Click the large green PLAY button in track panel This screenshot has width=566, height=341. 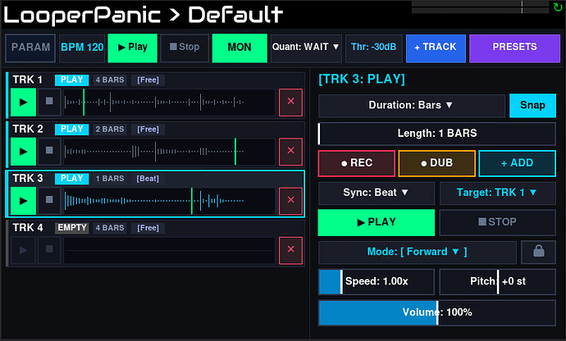[x=377, y=222]
